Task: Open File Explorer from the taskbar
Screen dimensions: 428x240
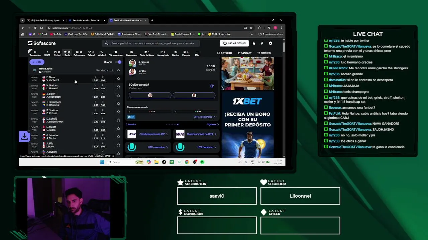Action: [x=156, y=162]
